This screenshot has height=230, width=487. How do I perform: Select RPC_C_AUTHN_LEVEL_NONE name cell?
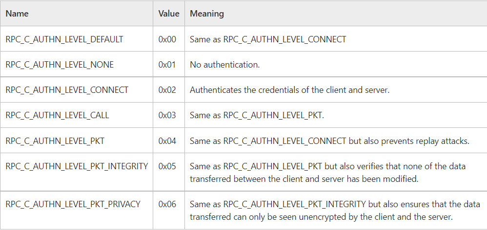77,64
